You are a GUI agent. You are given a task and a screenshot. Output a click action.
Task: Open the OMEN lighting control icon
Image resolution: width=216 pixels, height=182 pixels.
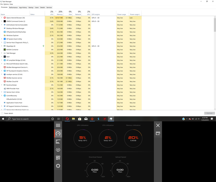point(58,150)
